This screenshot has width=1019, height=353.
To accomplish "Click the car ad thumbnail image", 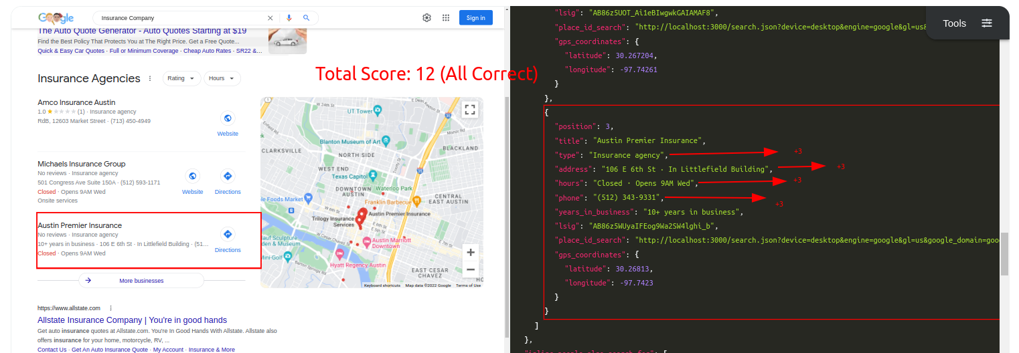I will (288, 40).
